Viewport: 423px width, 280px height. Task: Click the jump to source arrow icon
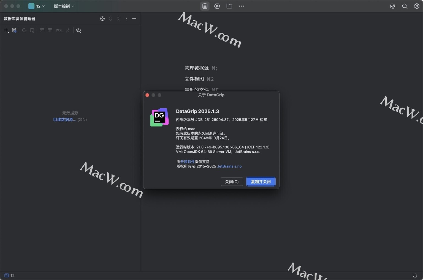68,30
